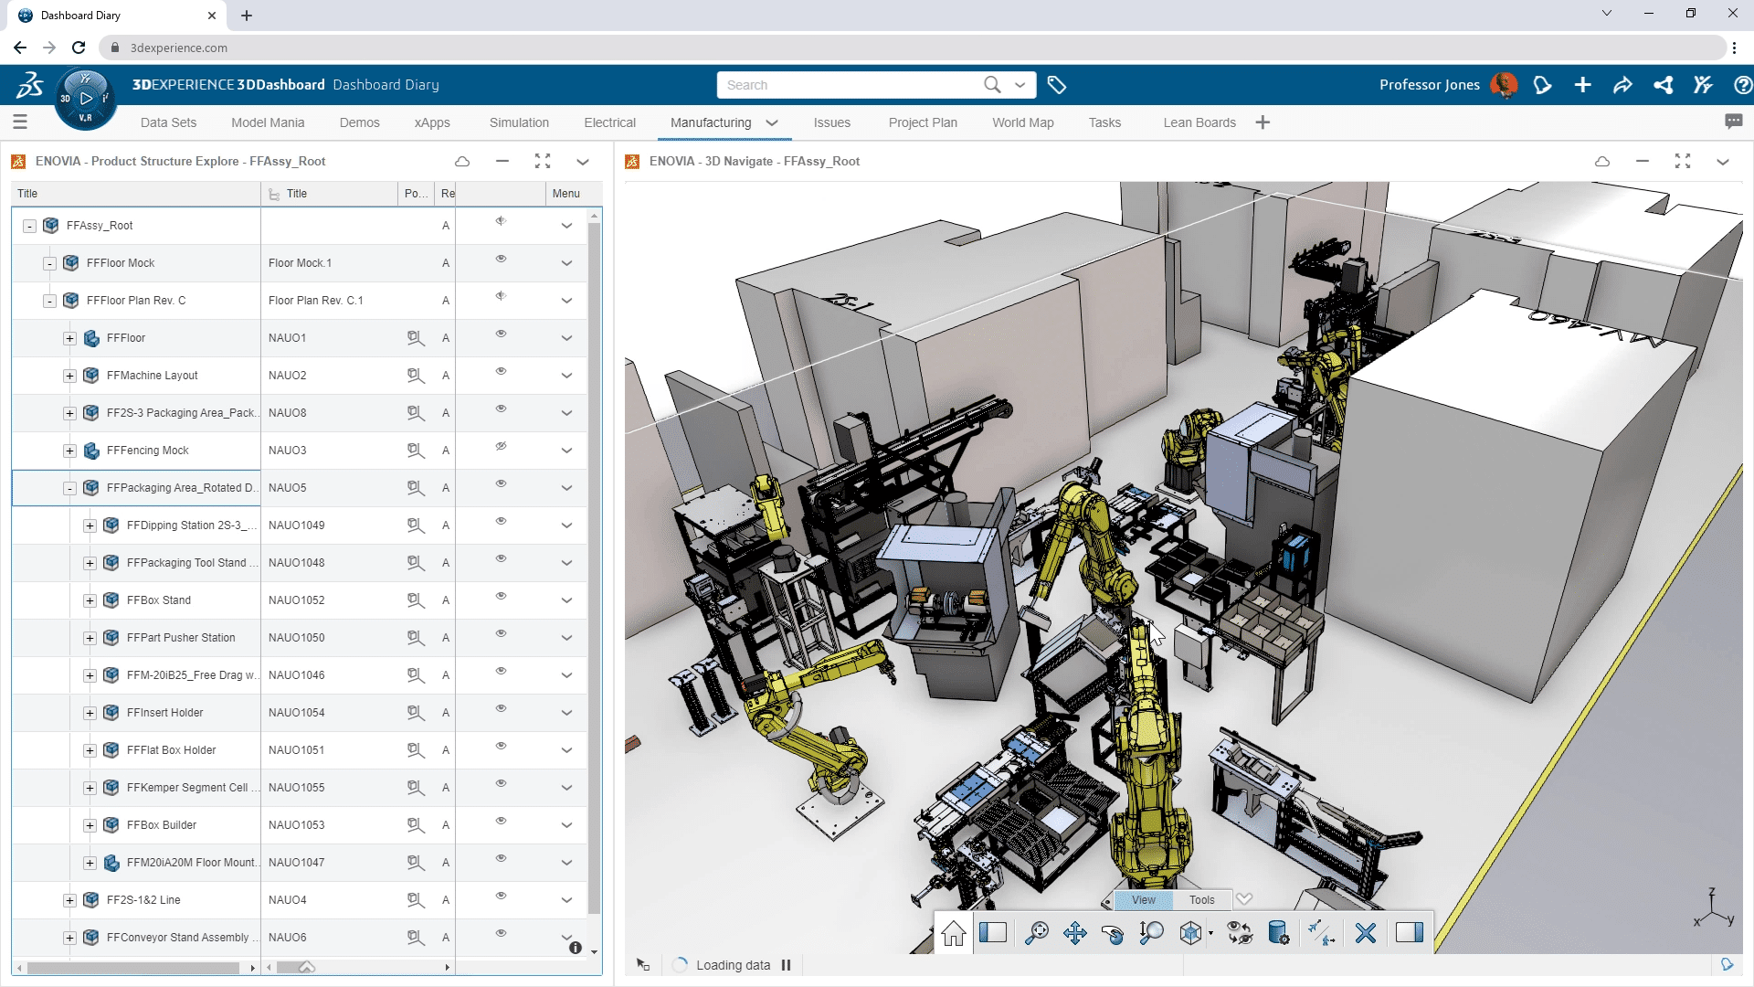Click the Section Cut view icon
The image size is (1754, 987).
[994, 931]
